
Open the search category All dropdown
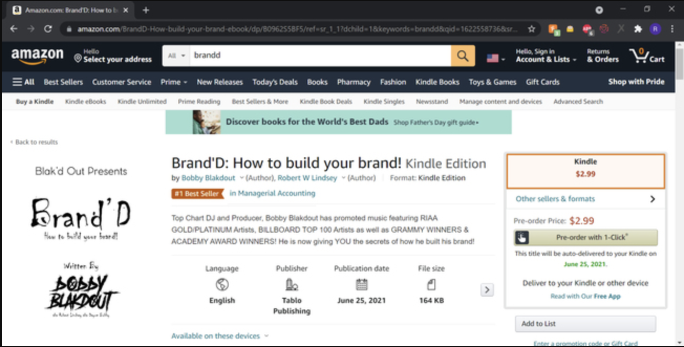click(176, 56)
